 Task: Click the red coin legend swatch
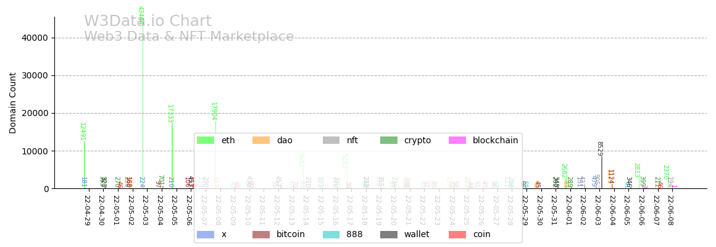pos(457,235)
